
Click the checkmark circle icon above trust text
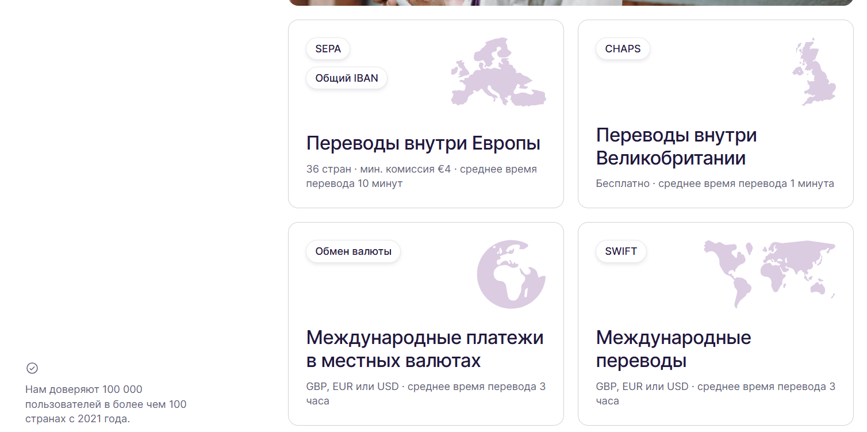coord(33,367)
